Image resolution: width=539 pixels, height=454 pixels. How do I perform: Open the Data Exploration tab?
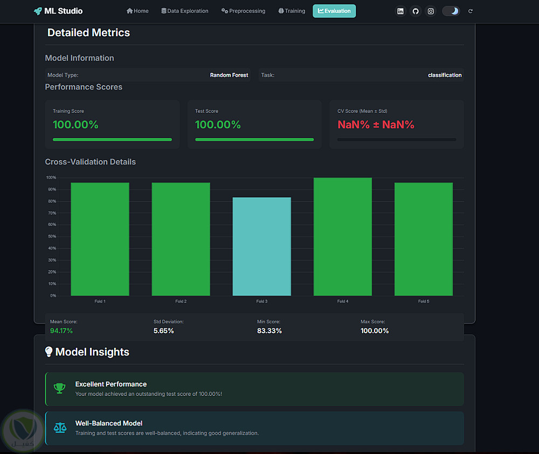185,11
